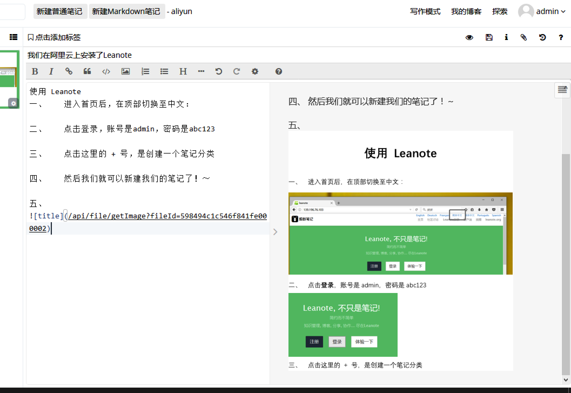
Task: Save the note with floppy icon
Action: tap(489, 37)
